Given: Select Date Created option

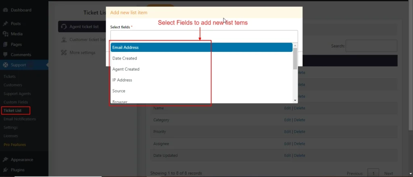Looking at the screenshot, I should (x=202, y=58).
